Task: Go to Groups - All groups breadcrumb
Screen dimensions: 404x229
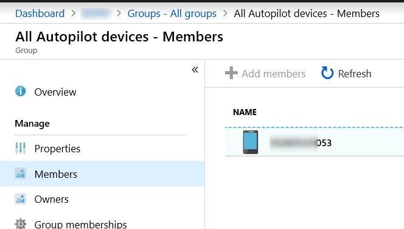Action: coord(172,13)
